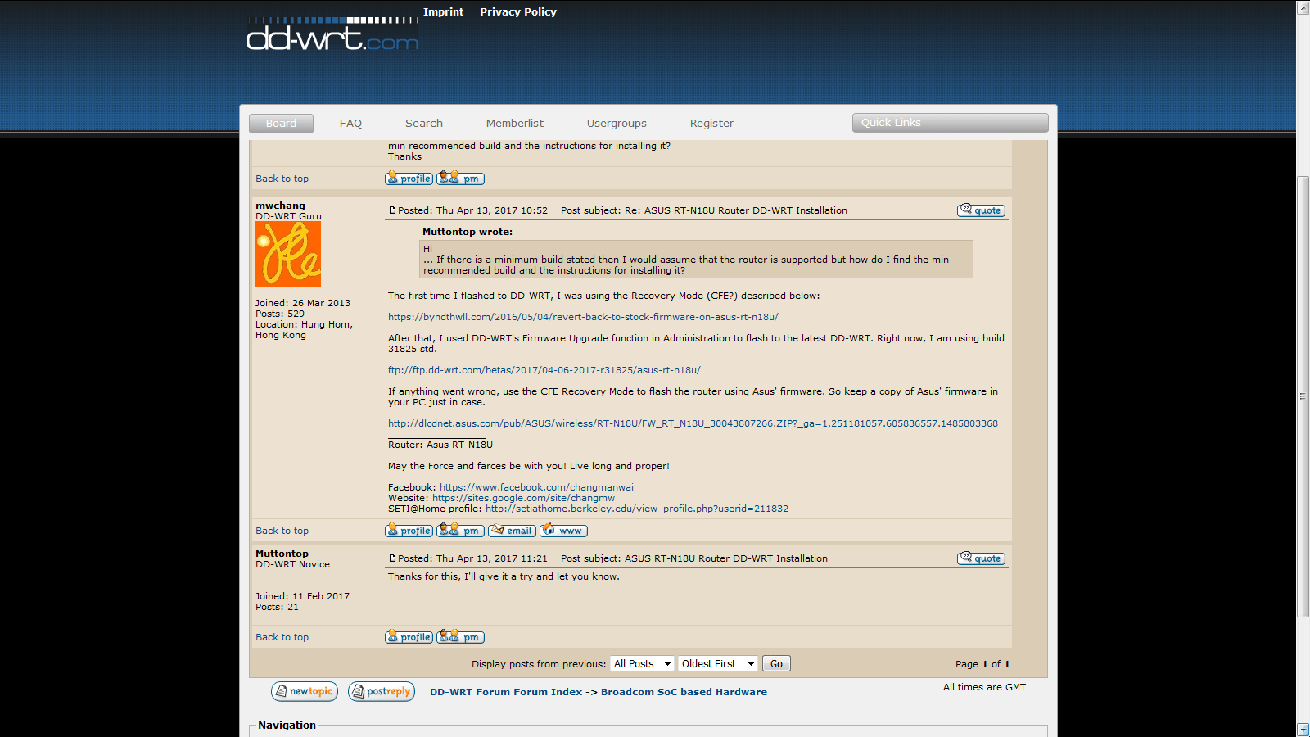Image resolution: width=1310 pixels, height=737 pixels.
Task: Open the FAQ menu item
Action: 350,123
